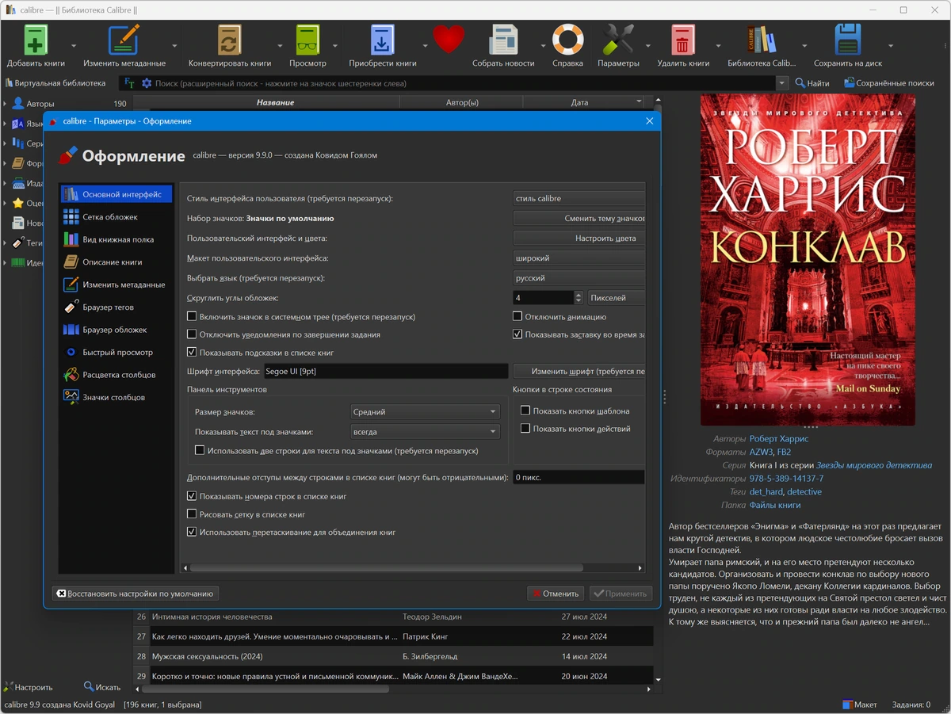Click the full text search FT icon
This screenshot has height=714, width=951.
129,83
